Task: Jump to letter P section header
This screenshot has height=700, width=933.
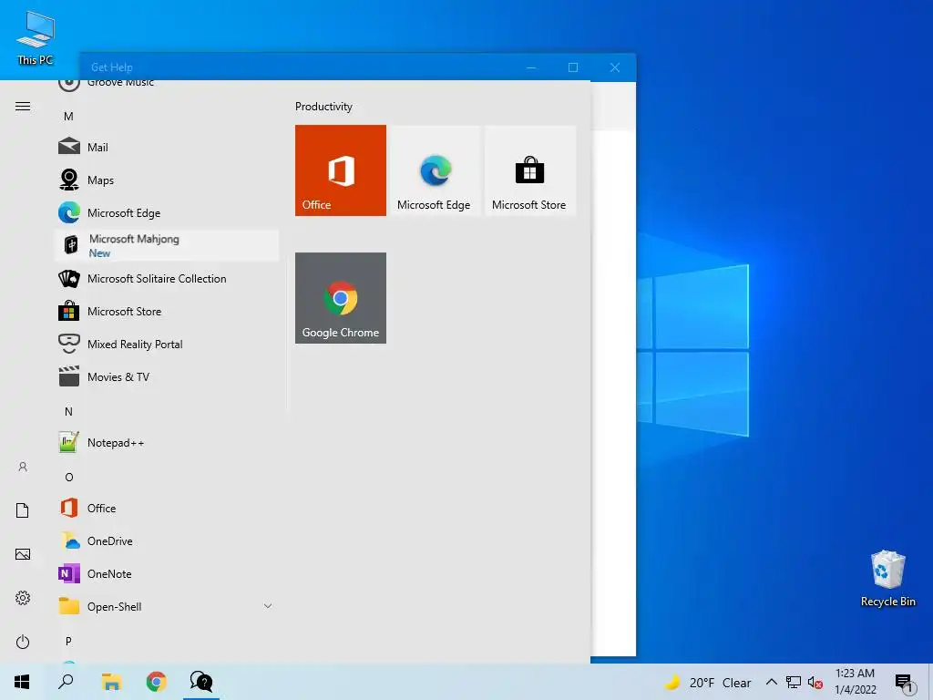Action: point(68,641)
